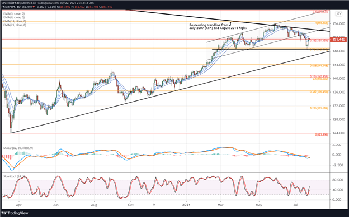Screen dimensions: 349x217
Task: Click the 156.000 price axis label
Action: pos(338,23)
